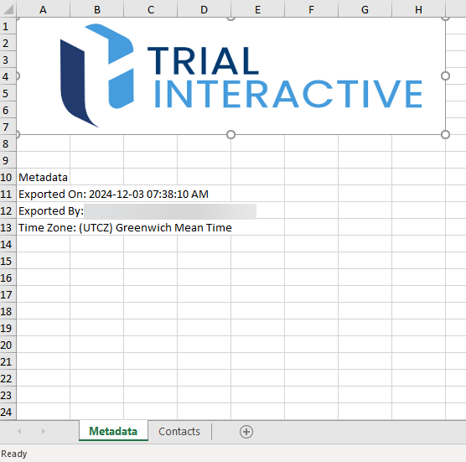466x462 pixels.
Task: Select column C header
Action: point(151,9)
